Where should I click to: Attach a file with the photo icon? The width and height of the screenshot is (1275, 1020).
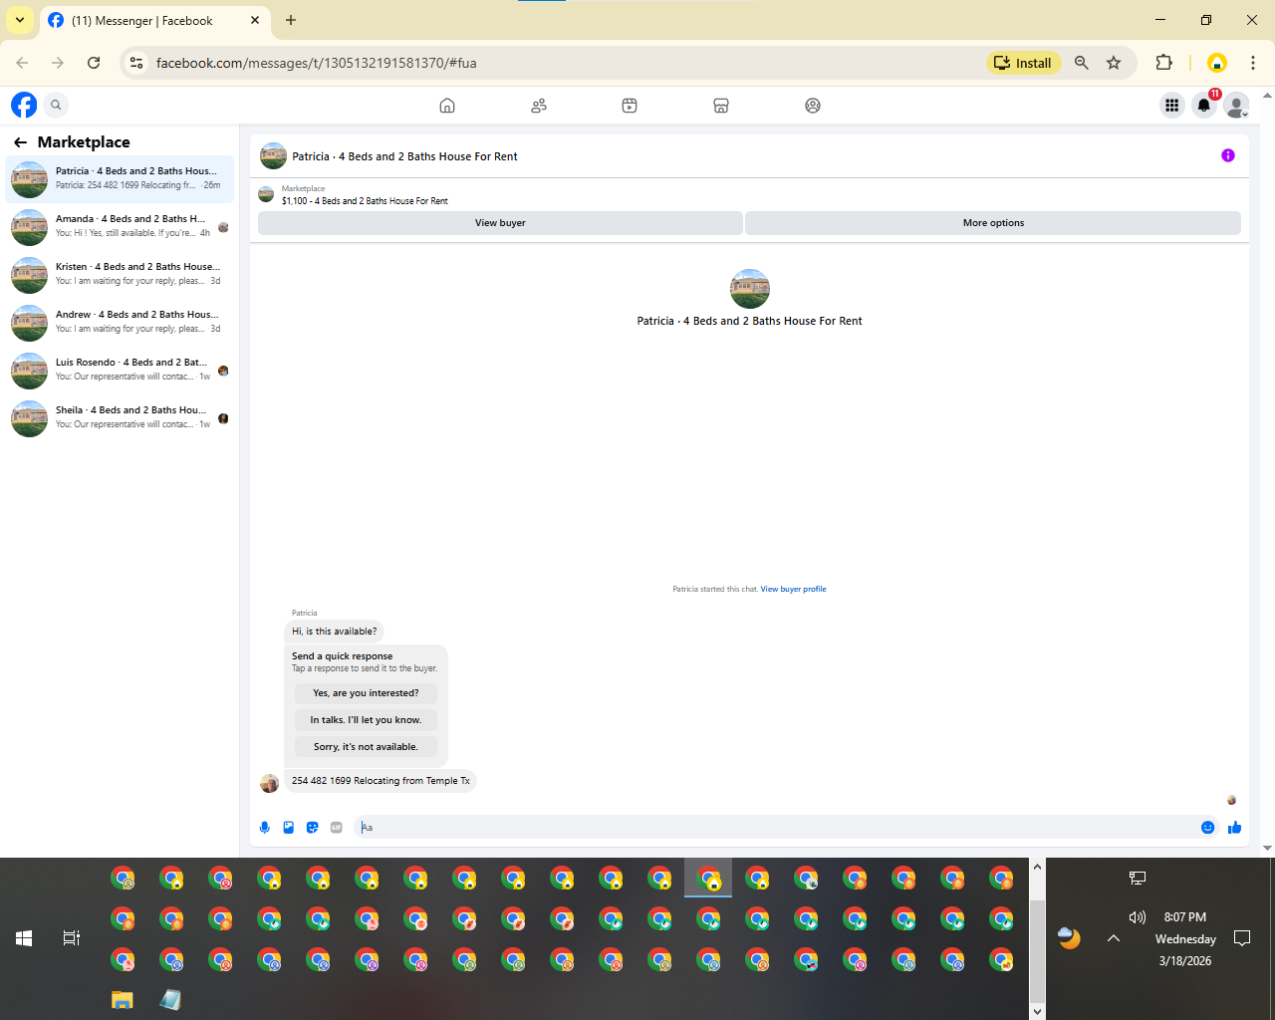tap(289, 827)
